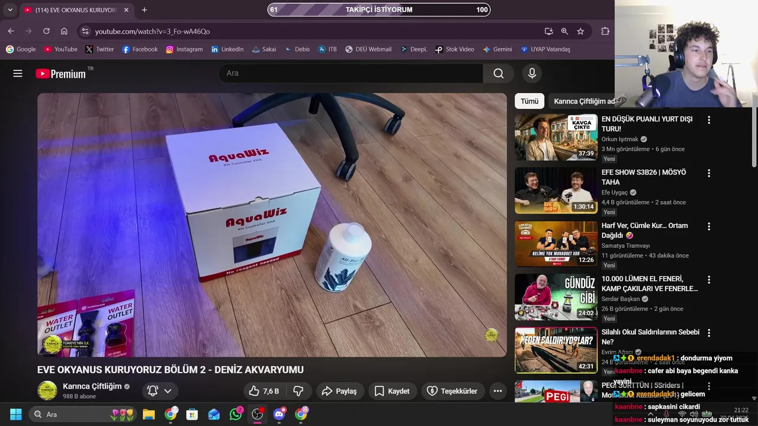Close the EVE OKYANUS KURUYORUZ tab
The width and height of the screenshot is (758, 426).
click(126, 10)
